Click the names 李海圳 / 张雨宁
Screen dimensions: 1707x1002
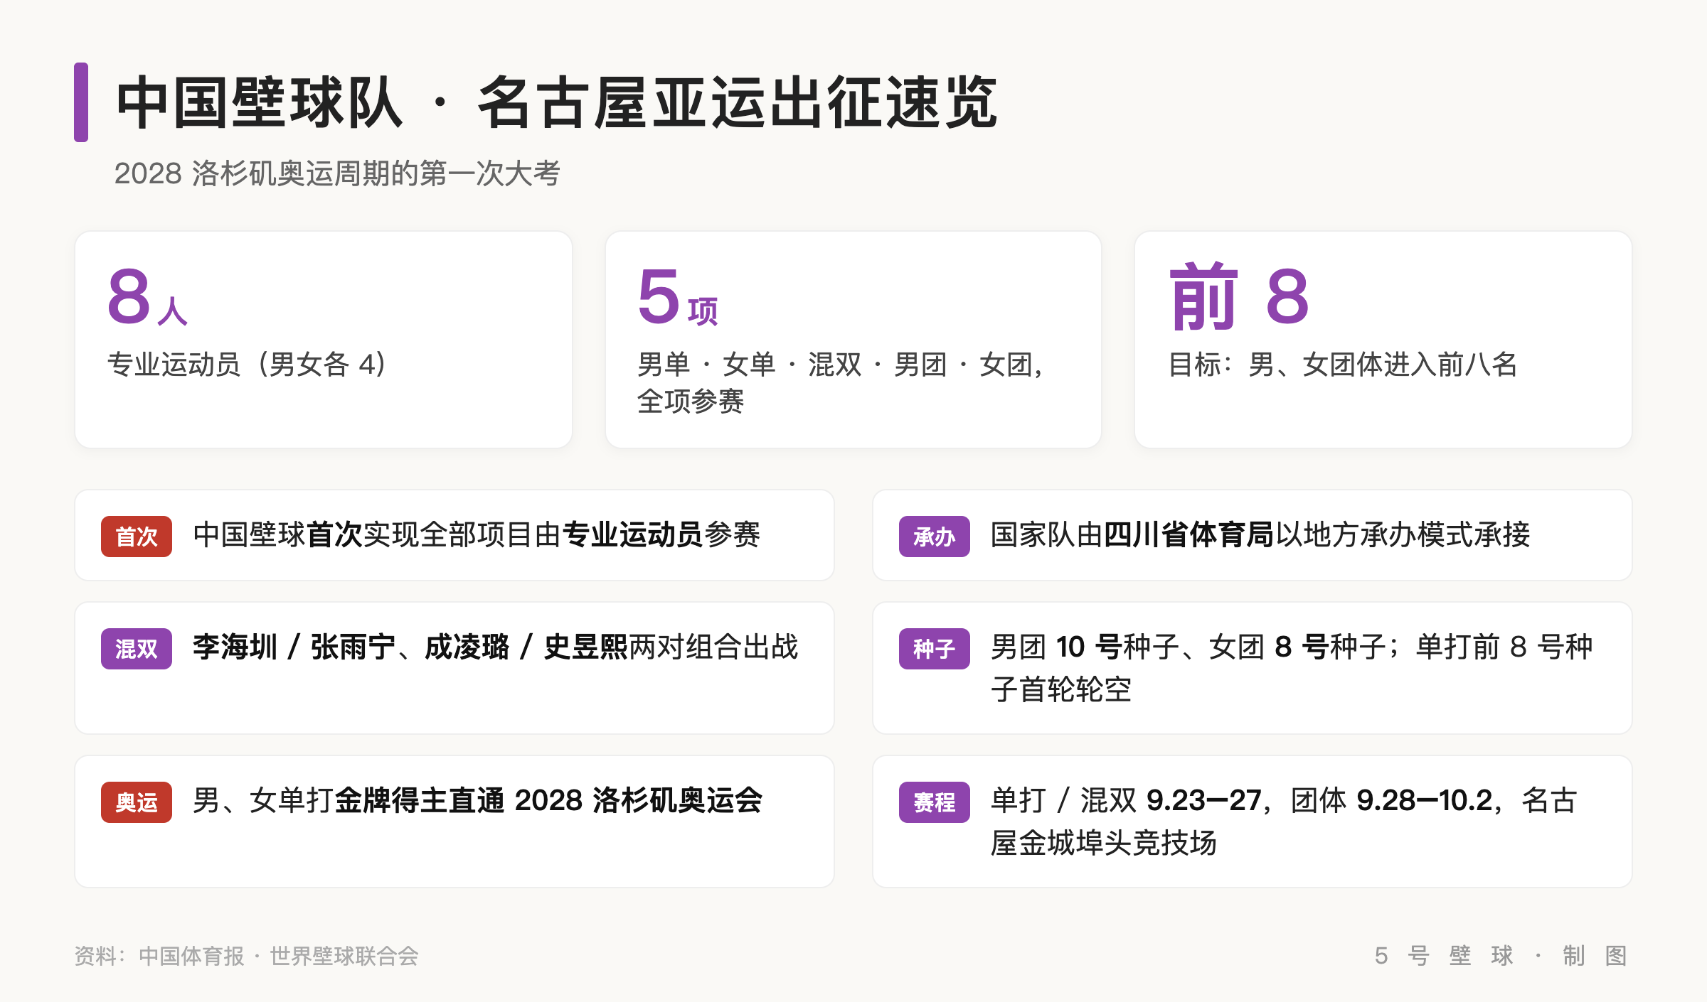(x=294, y=647)
